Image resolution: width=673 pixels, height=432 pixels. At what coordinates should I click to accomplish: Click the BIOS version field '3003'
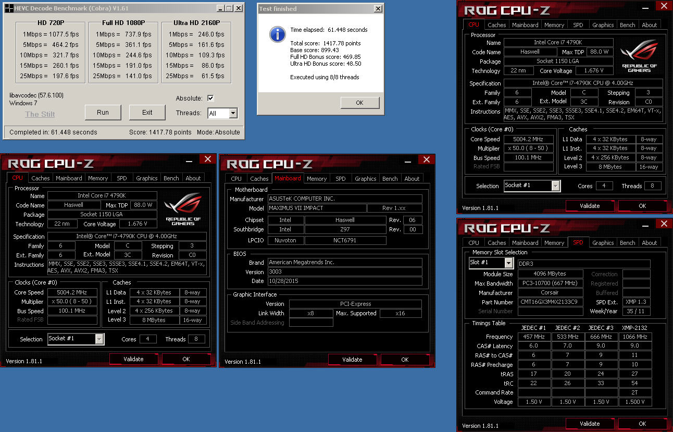click(x=345, y=271)
